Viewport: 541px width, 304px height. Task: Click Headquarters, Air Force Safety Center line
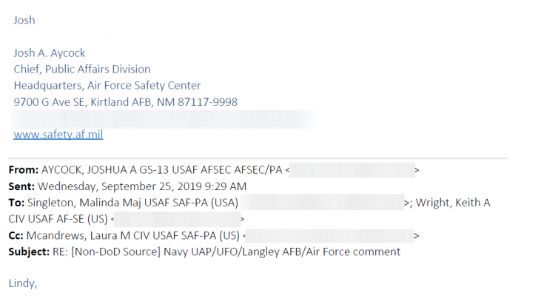[107, 86]
